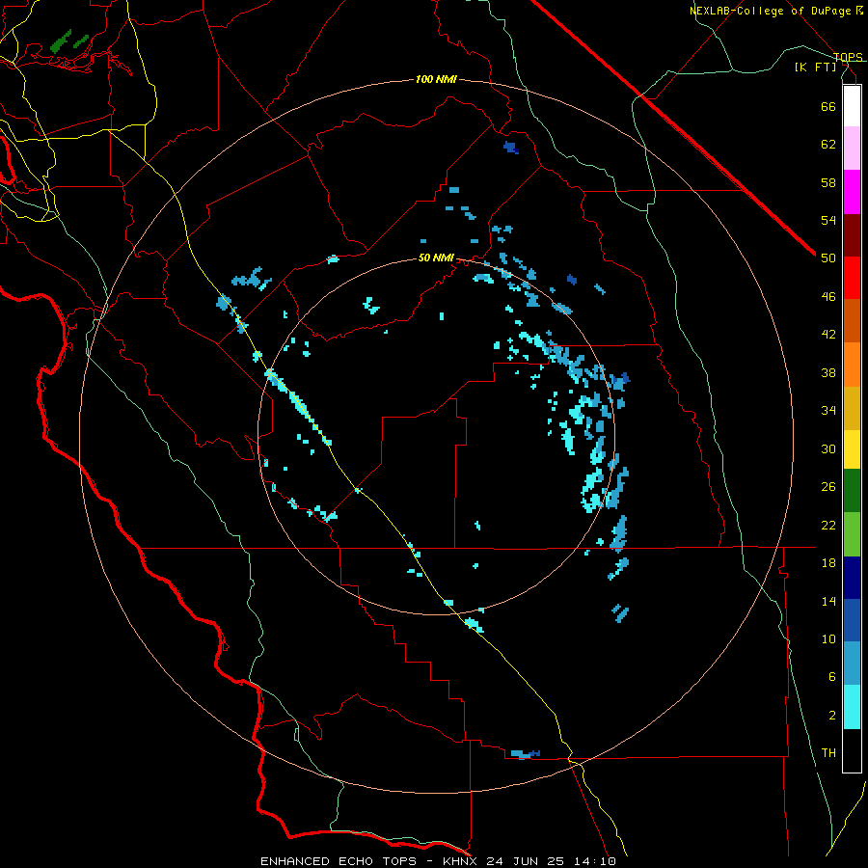Click the 66 value on the scale
Viewport: 868px width, 868px height.
[828, 106]
